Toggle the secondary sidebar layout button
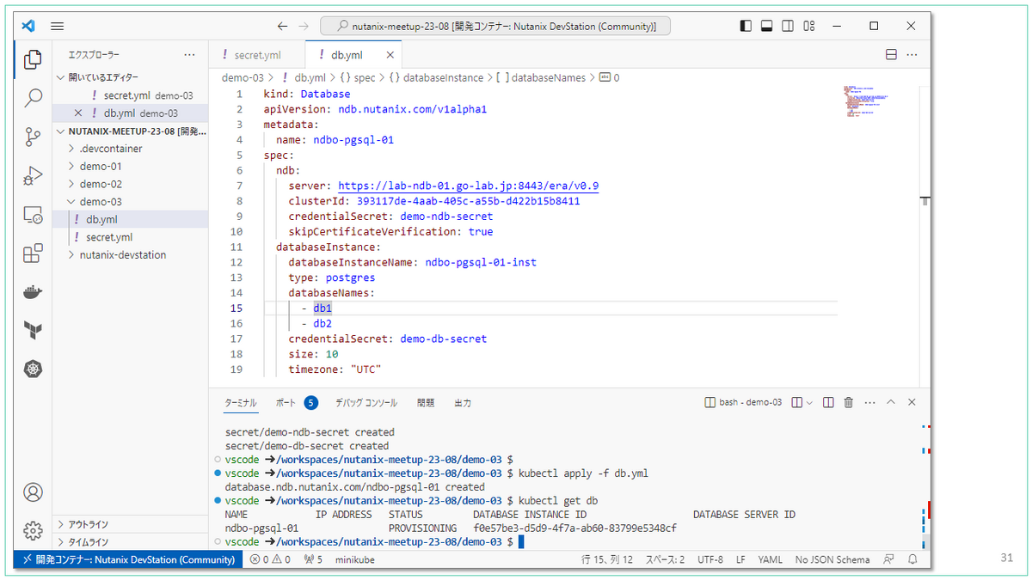The width and height of the screenshot is (1032, 580). pyautogui.click(x=787, y=27)
